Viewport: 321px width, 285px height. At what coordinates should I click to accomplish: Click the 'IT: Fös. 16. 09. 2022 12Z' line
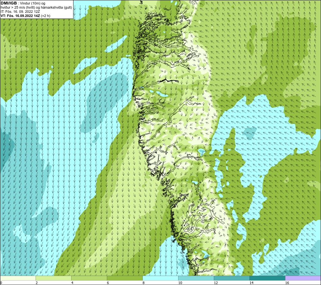point(20,12)
